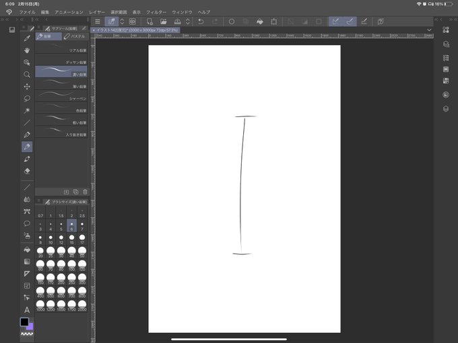
Task: Collapse the right palette dock arrows
Action: pos(452,20)
